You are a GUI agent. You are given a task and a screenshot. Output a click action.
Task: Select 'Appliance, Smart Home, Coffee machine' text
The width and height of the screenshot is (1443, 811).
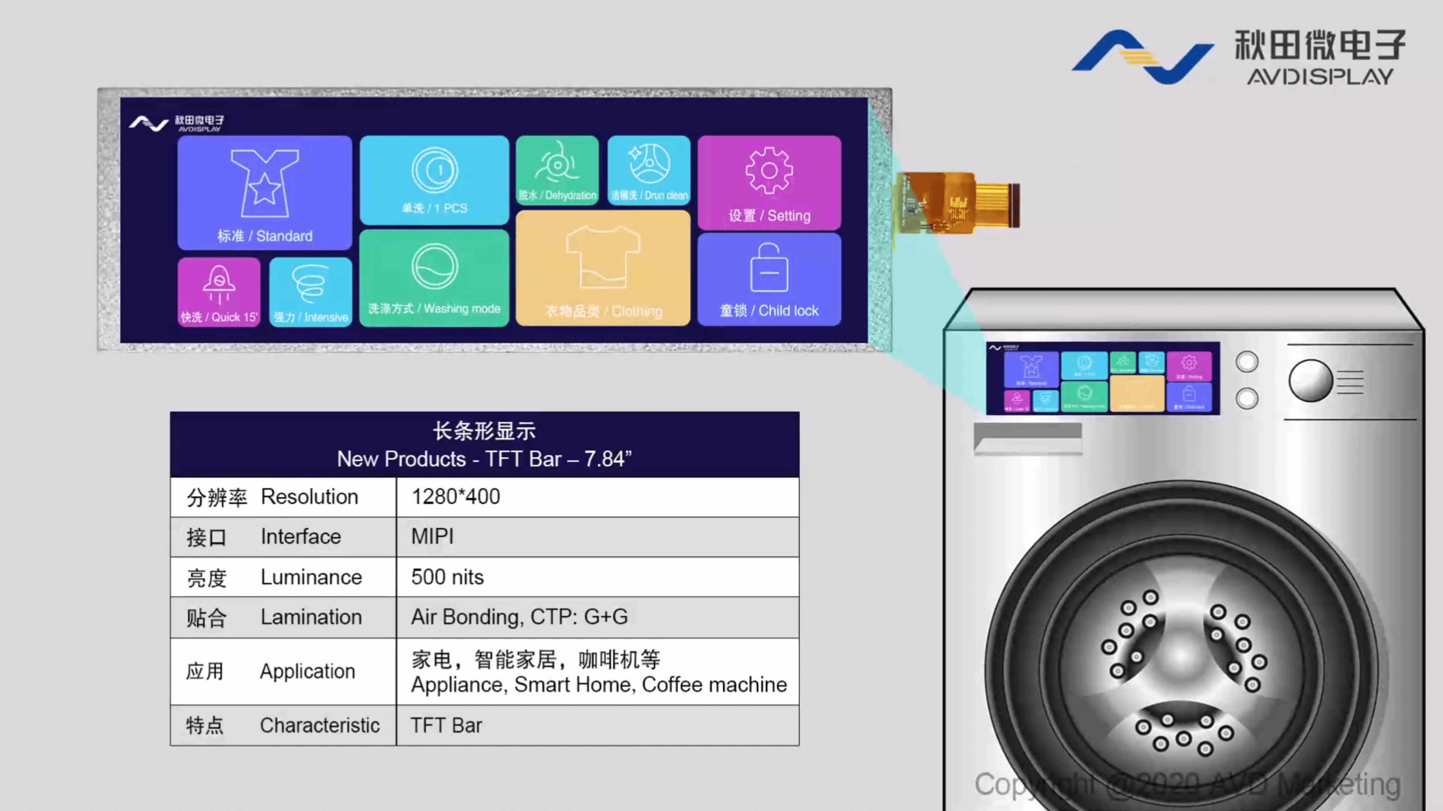click(599, 684)
